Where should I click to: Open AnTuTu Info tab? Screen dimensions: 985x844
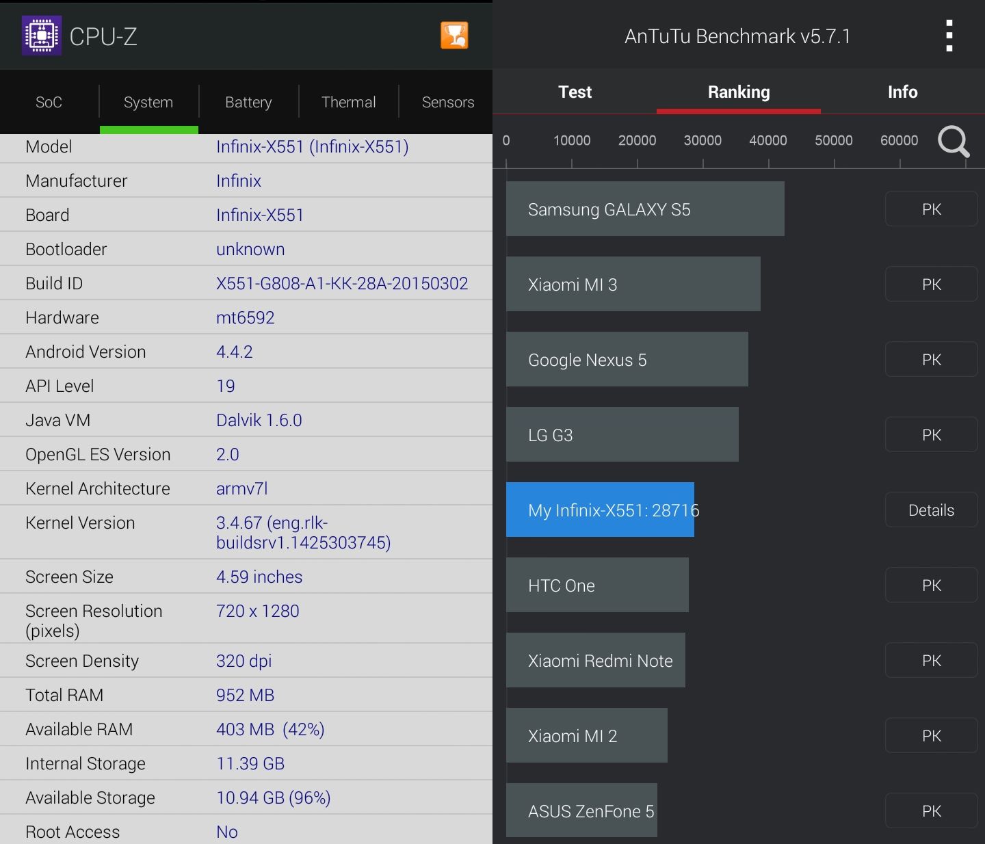903,92
